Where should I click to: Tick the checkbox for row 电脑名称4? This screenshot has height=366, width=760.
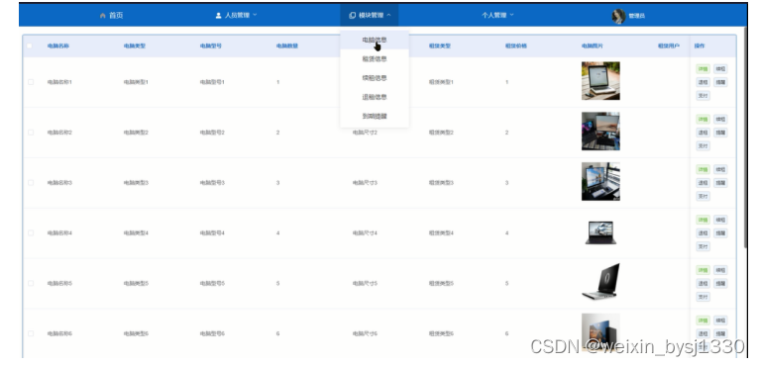31,232
